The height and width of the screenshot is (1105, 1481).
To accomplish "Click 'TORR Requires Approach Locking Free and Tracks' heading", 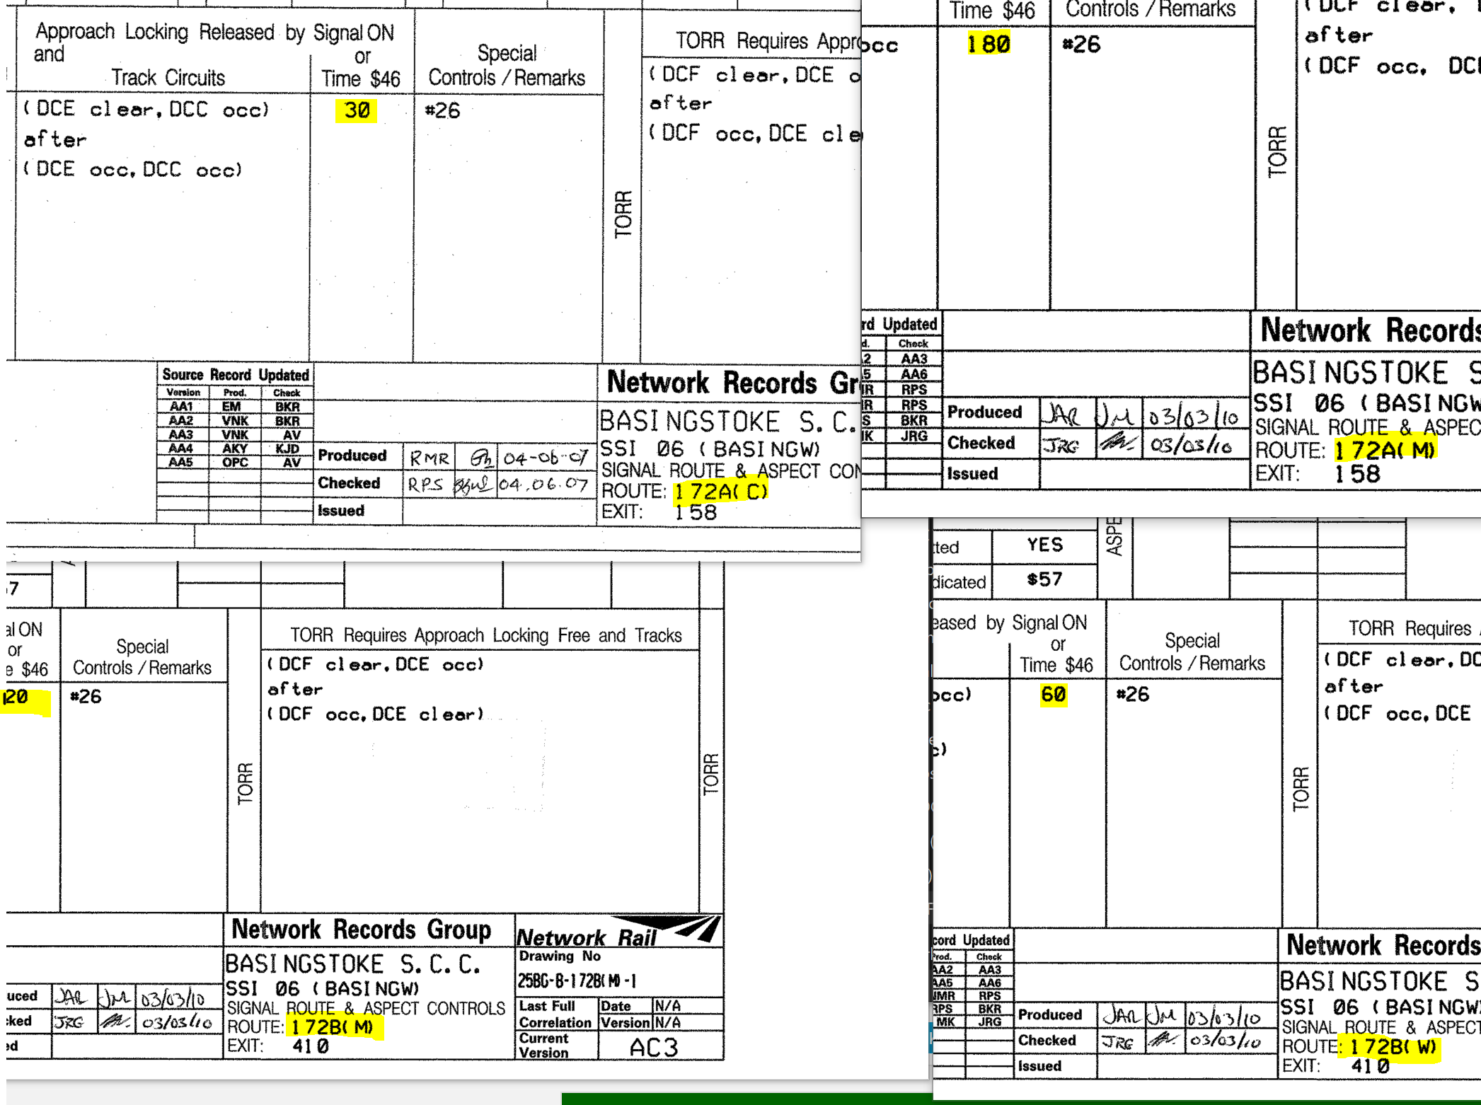I will tap(485, 635).
